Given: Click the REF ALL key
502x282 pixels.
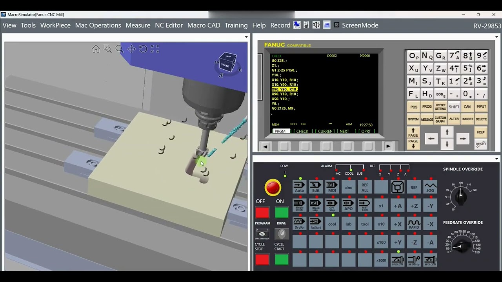Looking at the screenshot, I should (365, 187).
